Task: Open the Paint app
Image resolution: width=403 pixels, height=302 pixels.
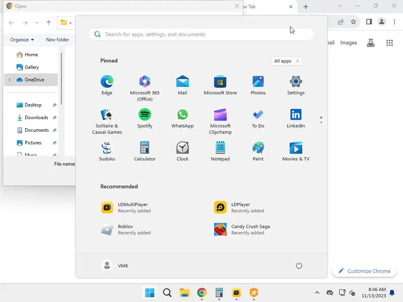Action: click(x=258, y=151)
